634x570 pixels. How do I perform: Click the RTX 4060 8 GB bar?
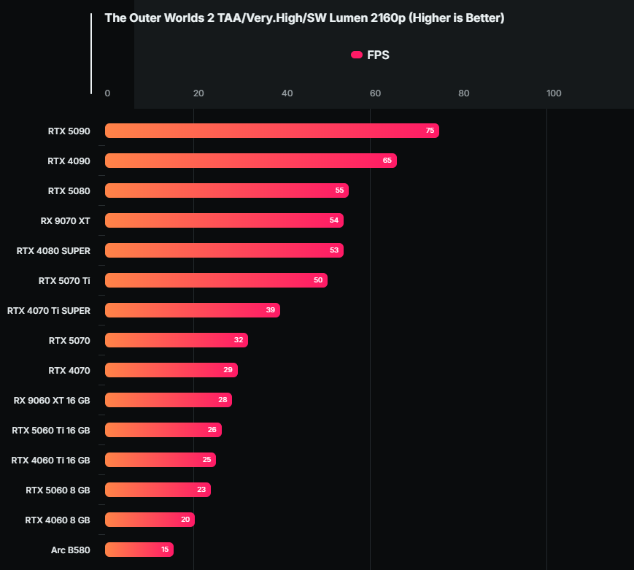[x=150, y=520]
